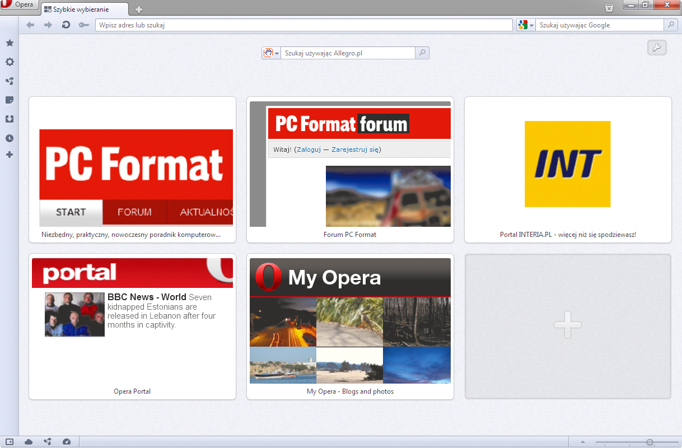Viewport: 682px width, 448px height.
Task: Open the closed tabs trash icon
Action: coord(609,7)
